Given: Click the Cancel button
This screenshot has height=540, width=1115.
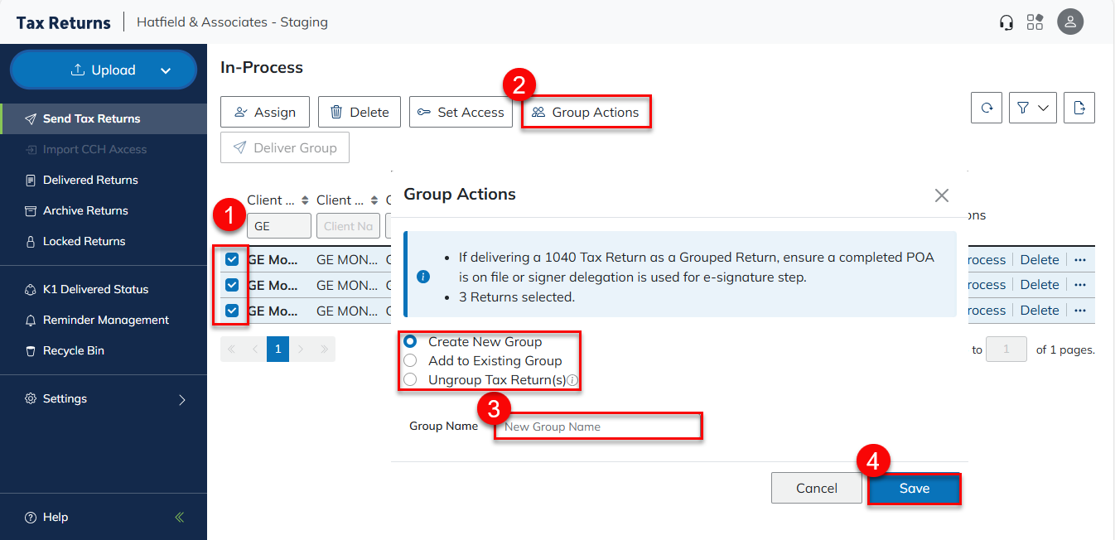Looking at the screenshot, I should (x=816, y=489).
